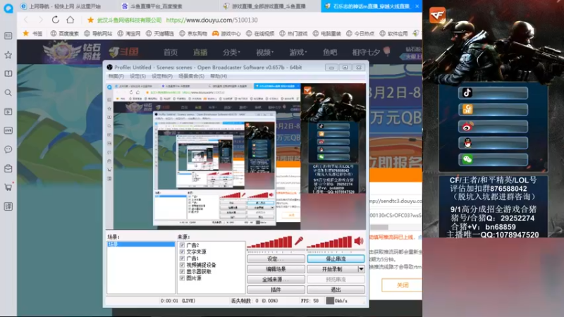The width and height of the screenshot is (564, 317).
Task: Open the video player icon in sidebar
Action: tap(8, 112)
